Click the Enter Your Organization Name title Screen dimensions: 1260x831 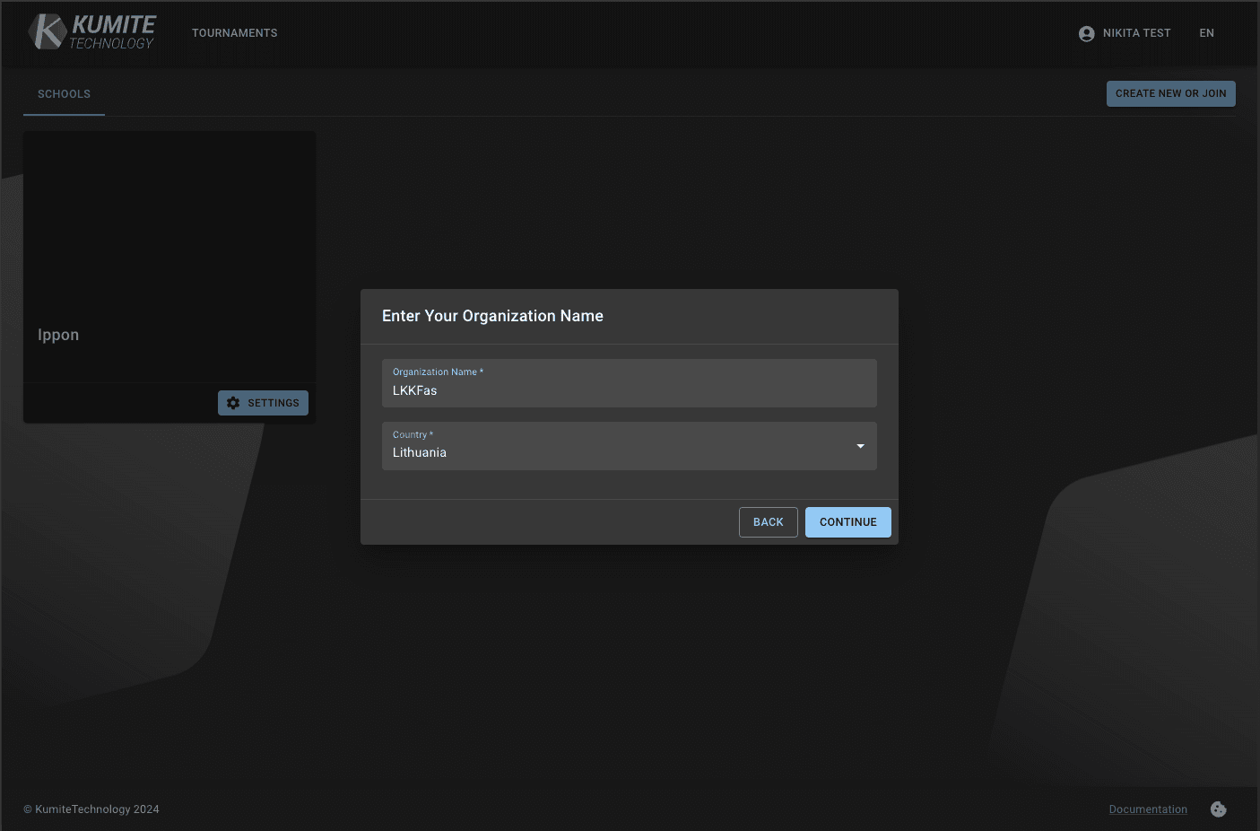[x=491, y=316]
